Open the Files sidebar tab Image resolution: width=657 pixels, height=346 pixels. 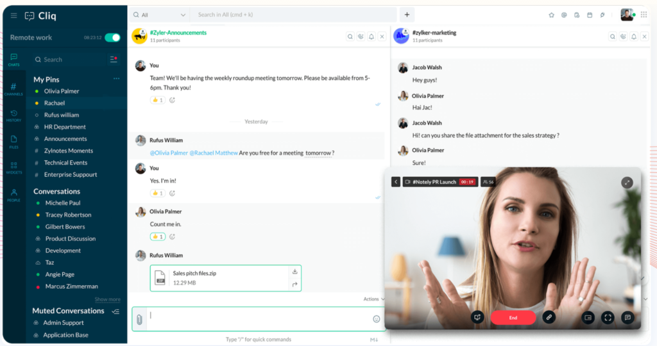(14, 142)
